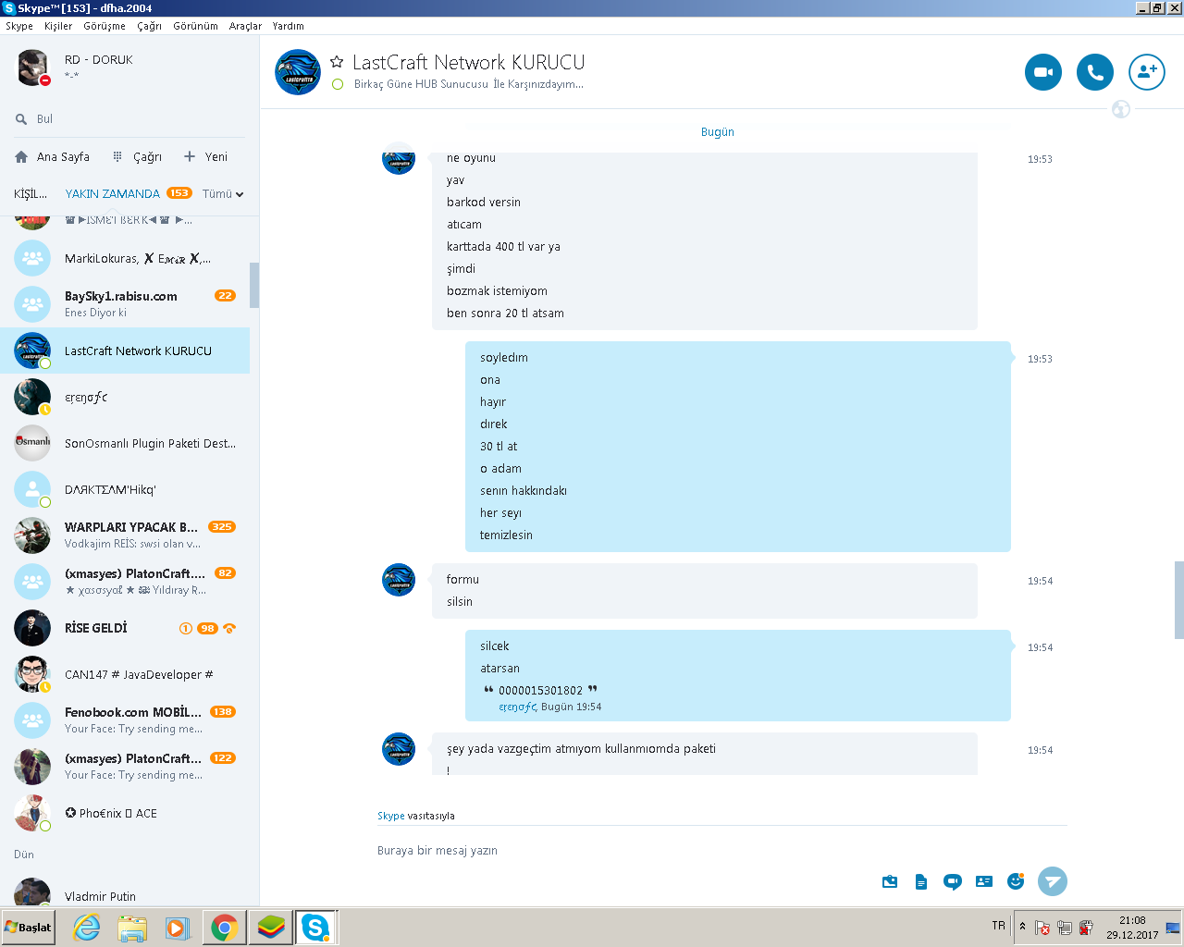Image resolution: width=1184 pixels, height=947 pixels.
Task: Open the Görüşme menu
Action: [x=105, y=26]
